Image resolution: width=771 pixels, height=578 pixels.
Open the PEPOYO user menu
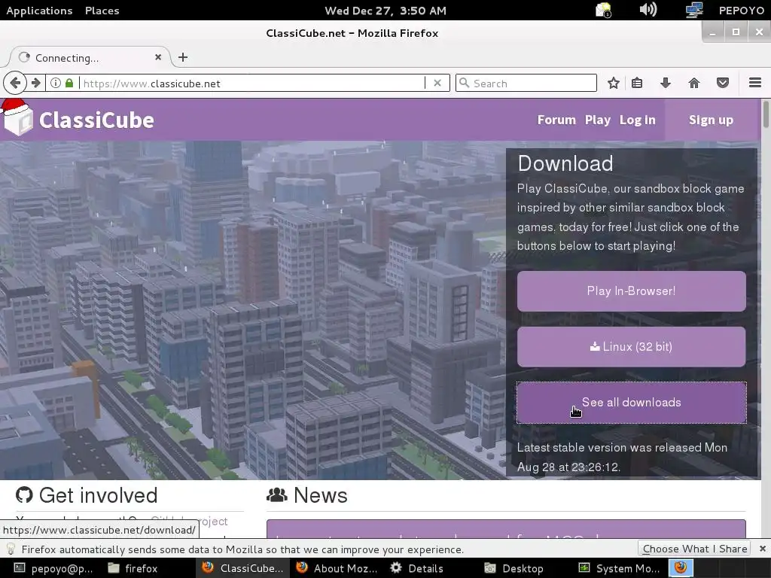point(741,11)
